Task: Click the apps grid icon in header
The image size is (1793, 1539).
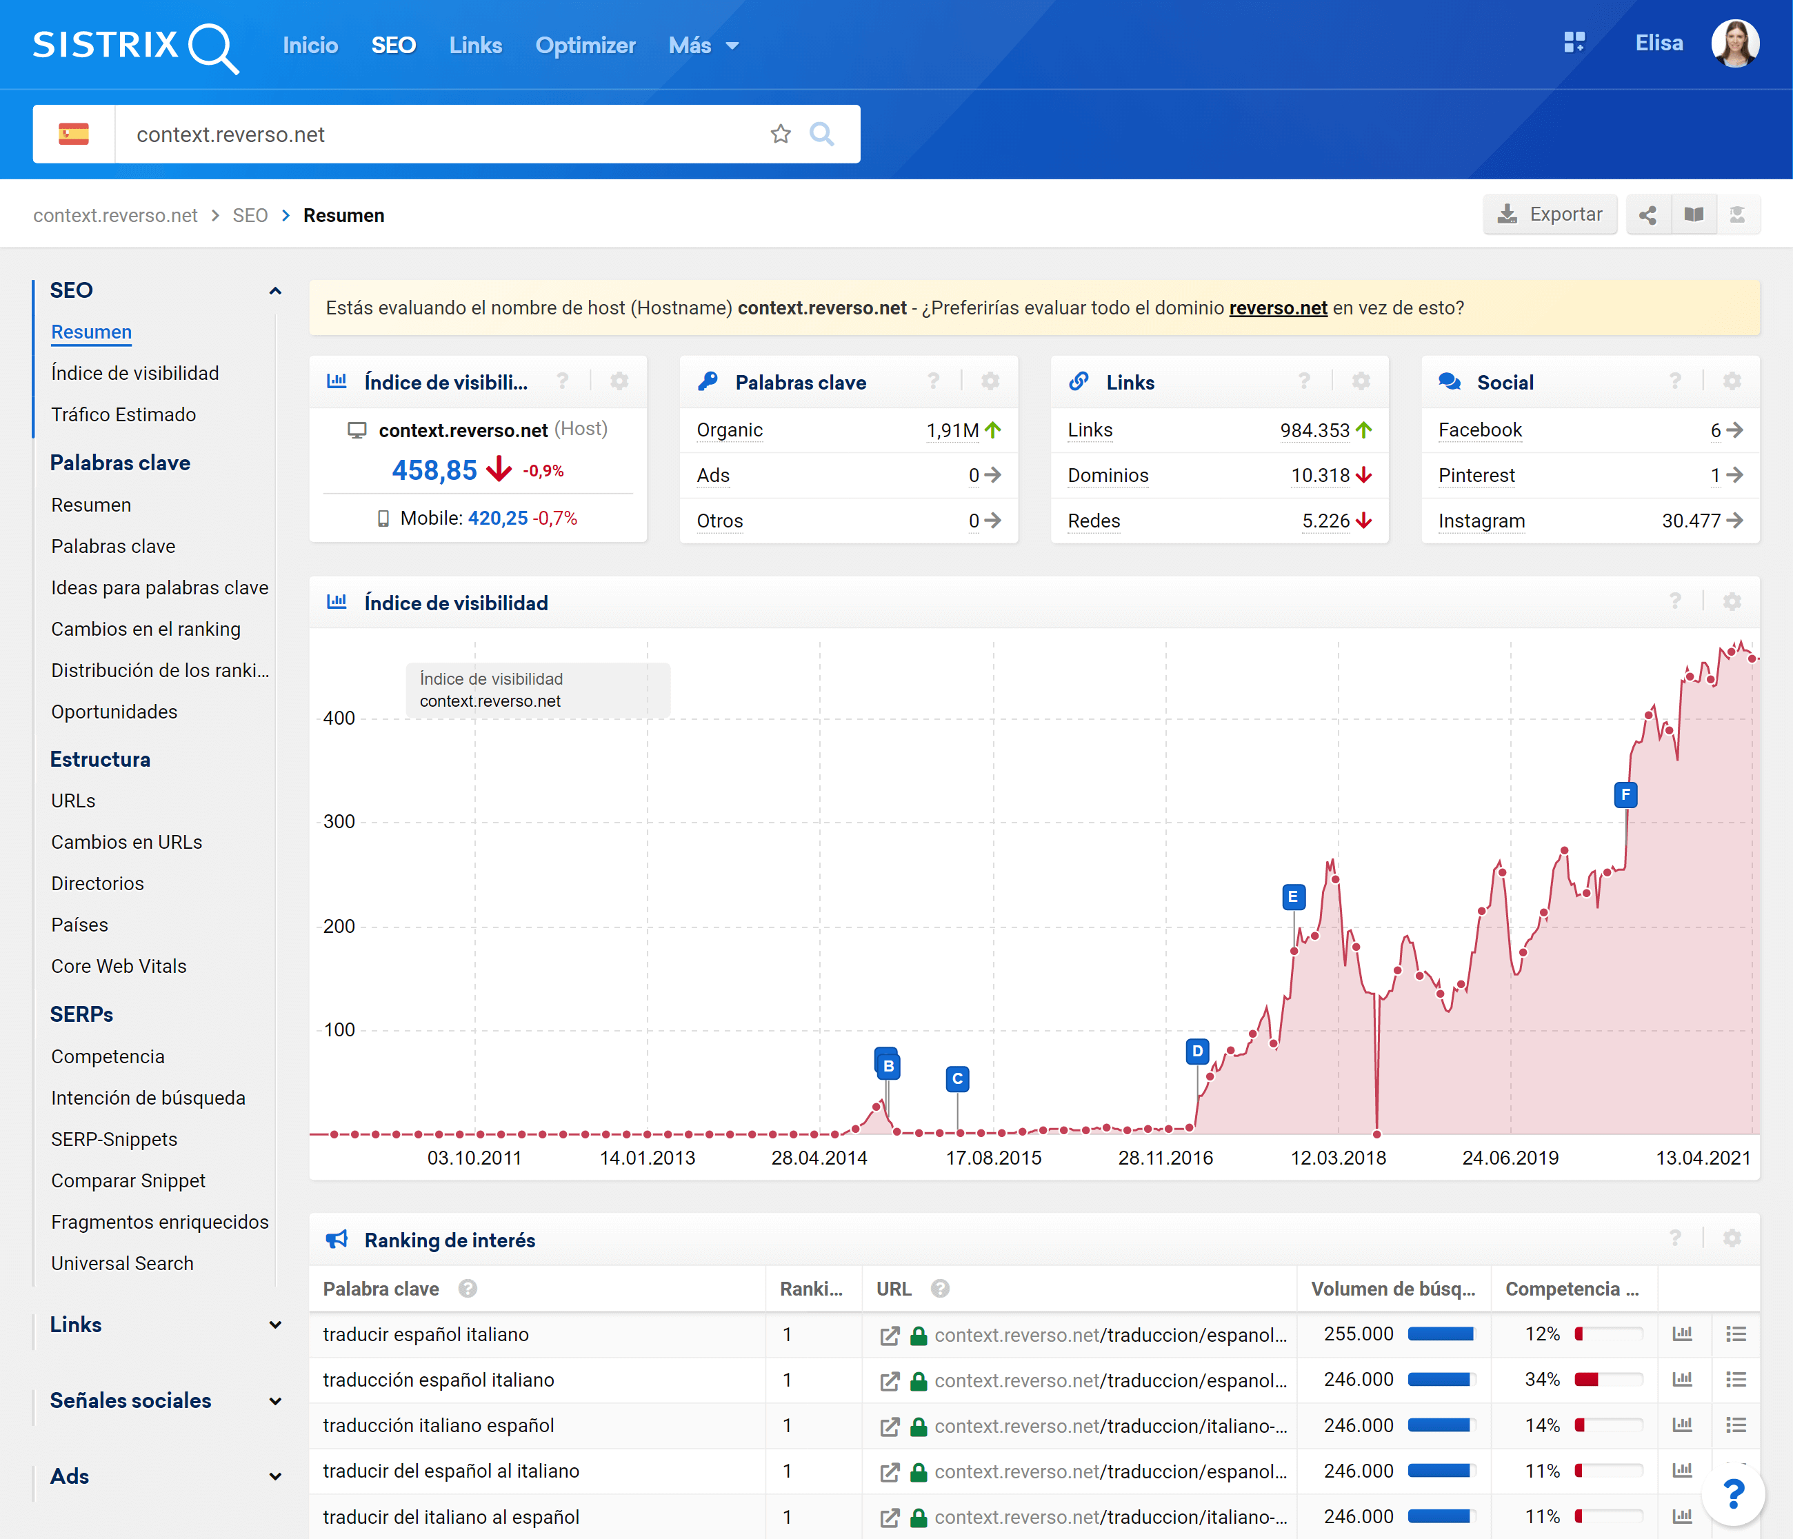Action: tap(1574, 42)
